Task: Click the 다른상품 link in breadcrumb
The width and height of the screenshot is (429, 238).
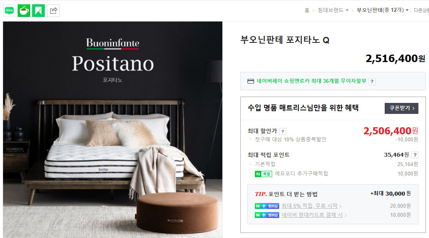Action: 421,10
